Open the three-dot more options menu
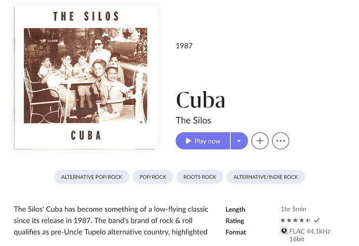The height and width of the screenshot is (246, 359). click(280, 141)
